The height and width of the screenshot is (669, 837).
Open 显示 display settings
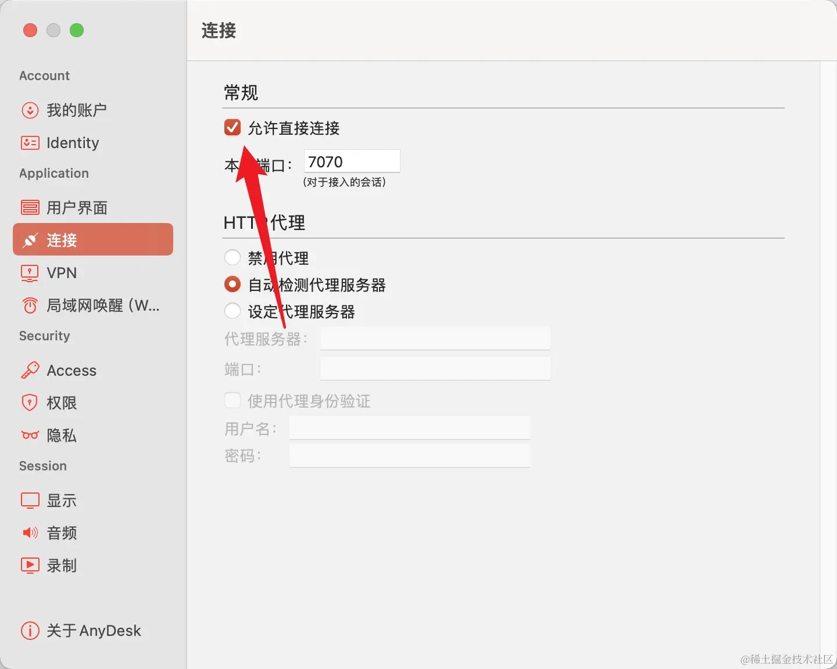pyautogui.click(x=93, y=501)
